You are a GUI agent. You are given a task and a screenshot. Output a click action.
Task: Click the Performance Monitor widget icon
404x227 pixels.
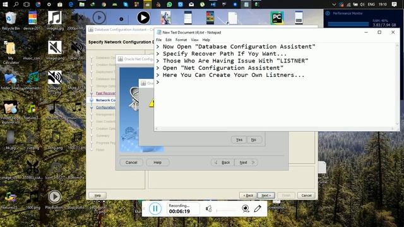pyautogui.click(x=328, y=13)
